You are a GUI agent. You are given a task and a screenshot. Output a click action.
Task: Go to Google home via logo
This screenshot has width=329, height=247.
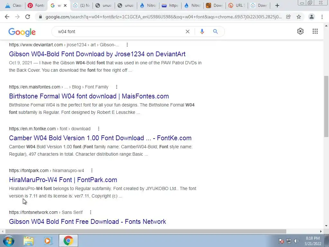tap(22, 32)
